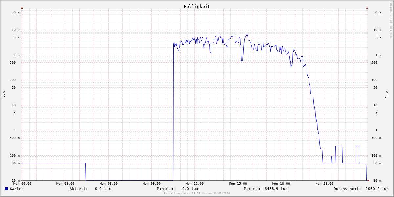Click the Mon 09:00 time axis label
Viewport: 394px width, 197px height.
(x=152, y=184)
